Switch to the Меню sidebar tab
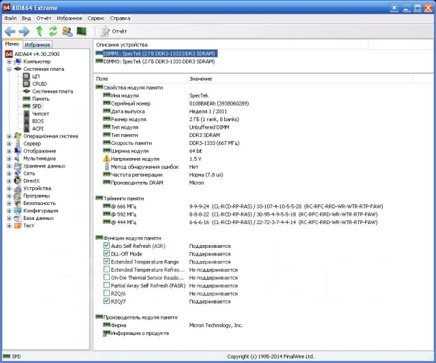436x363 pixels. tap(12, 44)
